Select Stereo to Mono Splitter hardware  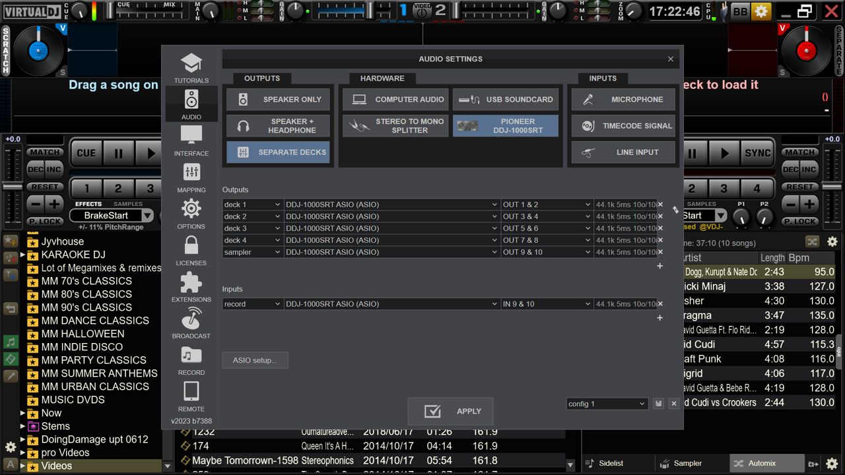395,126
